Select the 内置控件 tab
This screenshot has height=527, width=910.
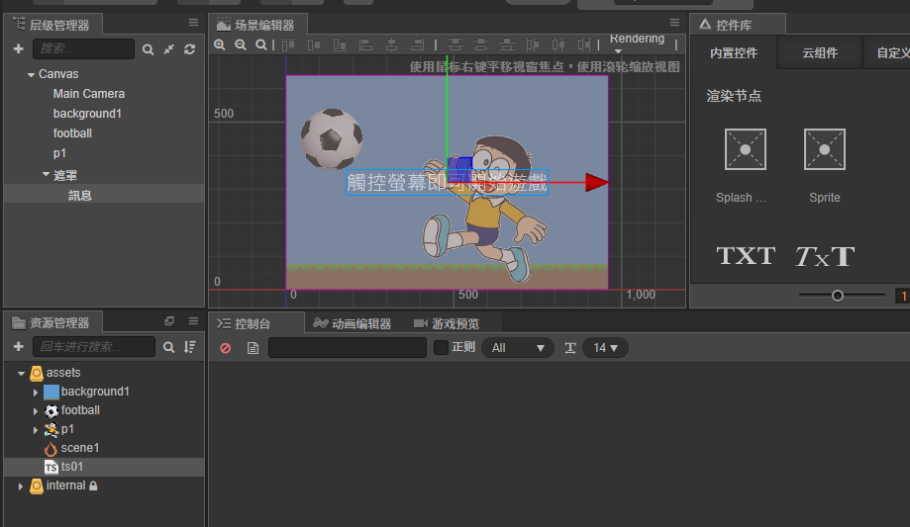coord(734,52)
